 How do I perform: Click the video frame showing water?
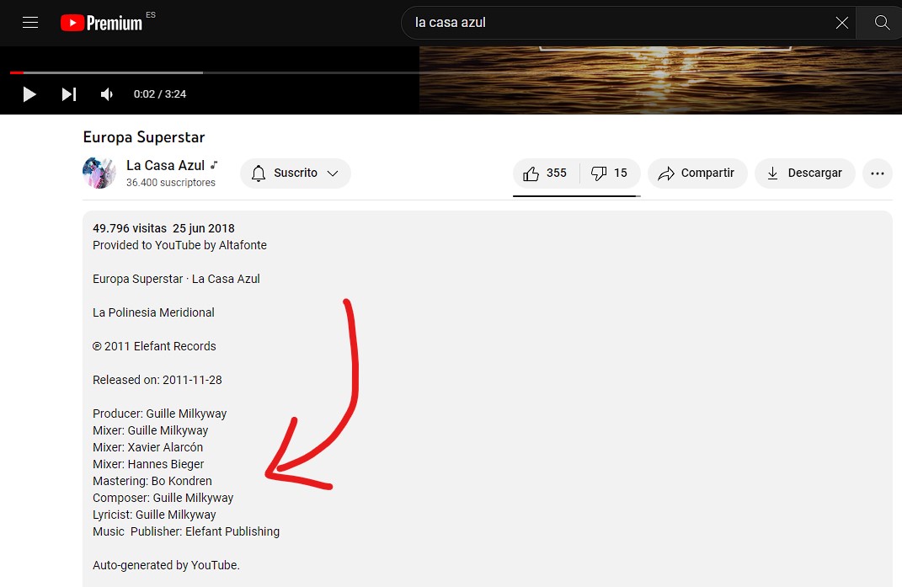[660, 80]
